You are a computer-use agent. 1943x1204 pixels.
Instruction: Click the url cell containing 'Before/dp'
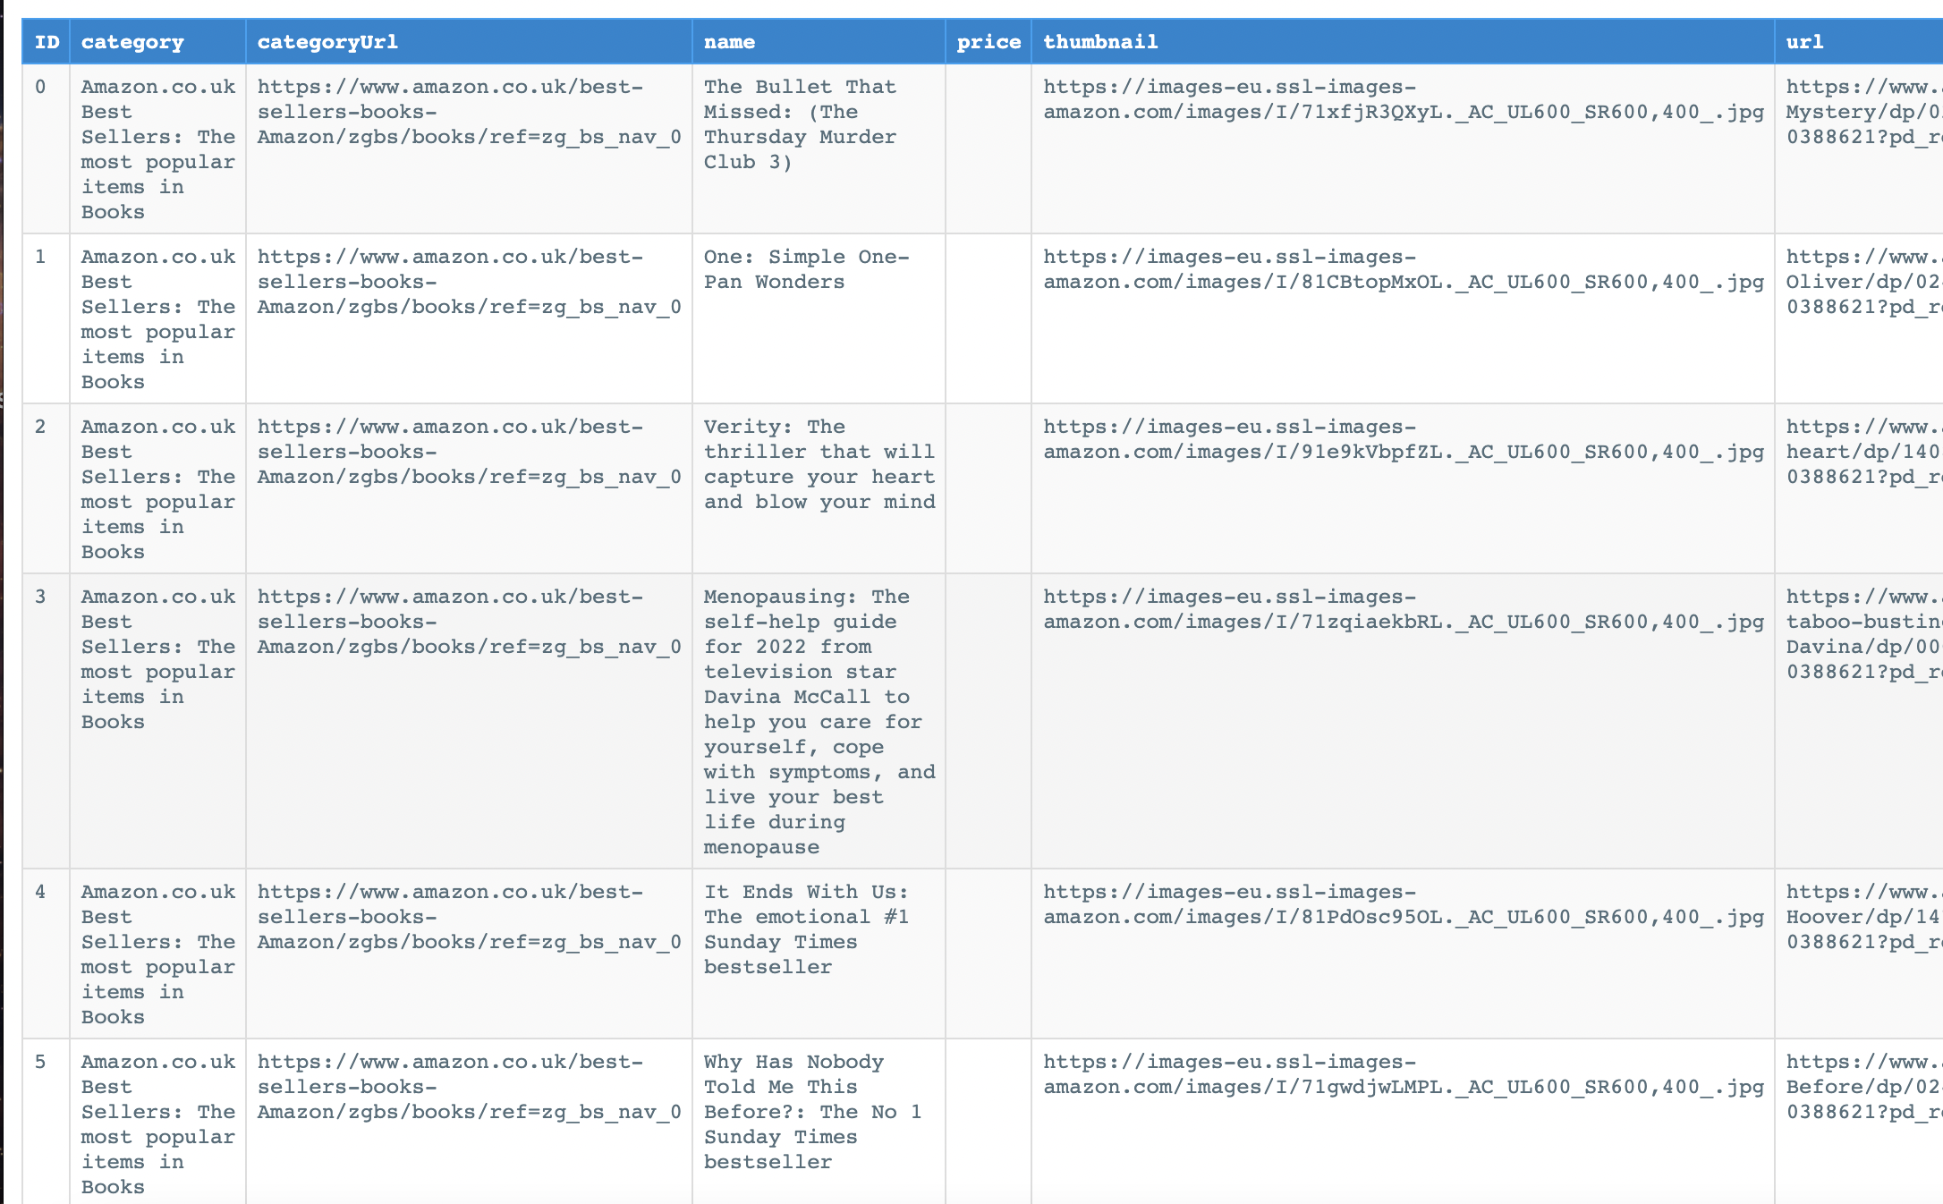point(1859,1122)
